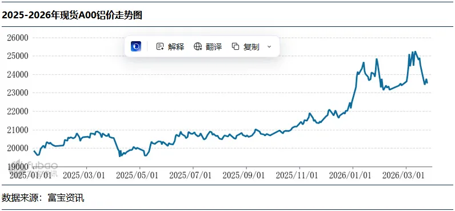
Task: Click the 2026/01/01 x-axis date label
Action: (350, 176)
